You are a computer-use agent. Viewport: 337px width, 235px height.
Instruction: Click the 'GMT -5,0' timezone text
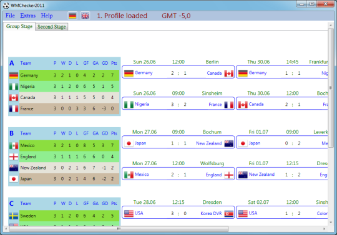pos(176,16)
